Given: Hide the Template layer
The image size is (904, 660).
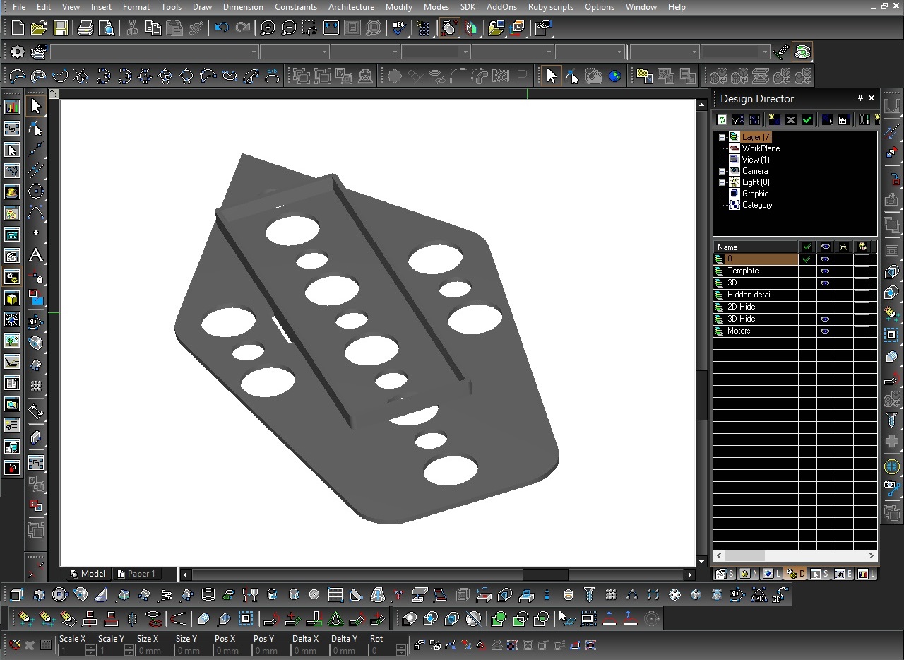Looking at the screenshot, I should pyautogui.click(x=825, y=271).
